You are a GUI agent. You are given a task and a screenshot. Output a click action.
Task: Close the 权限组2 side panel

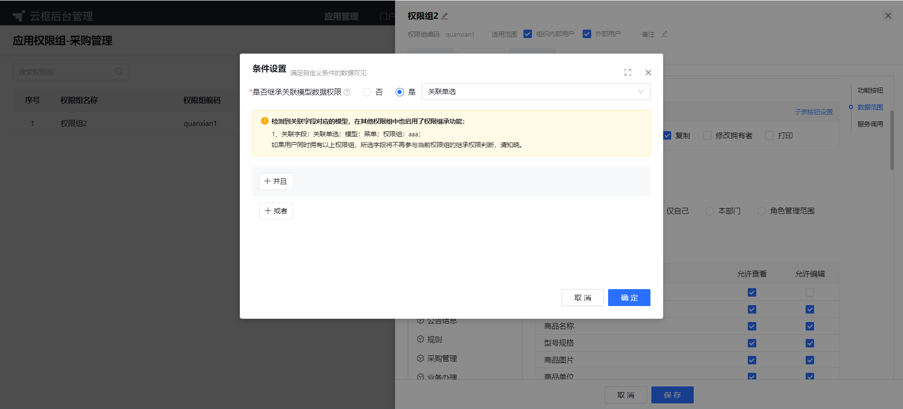[x=888, y=16]
